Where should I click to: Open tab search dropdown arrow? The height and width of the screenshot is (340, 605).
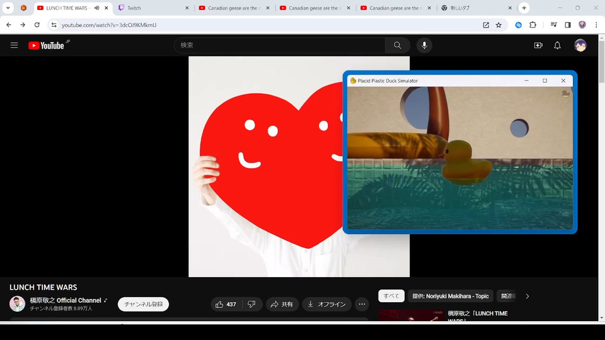[x=8, y=8]
